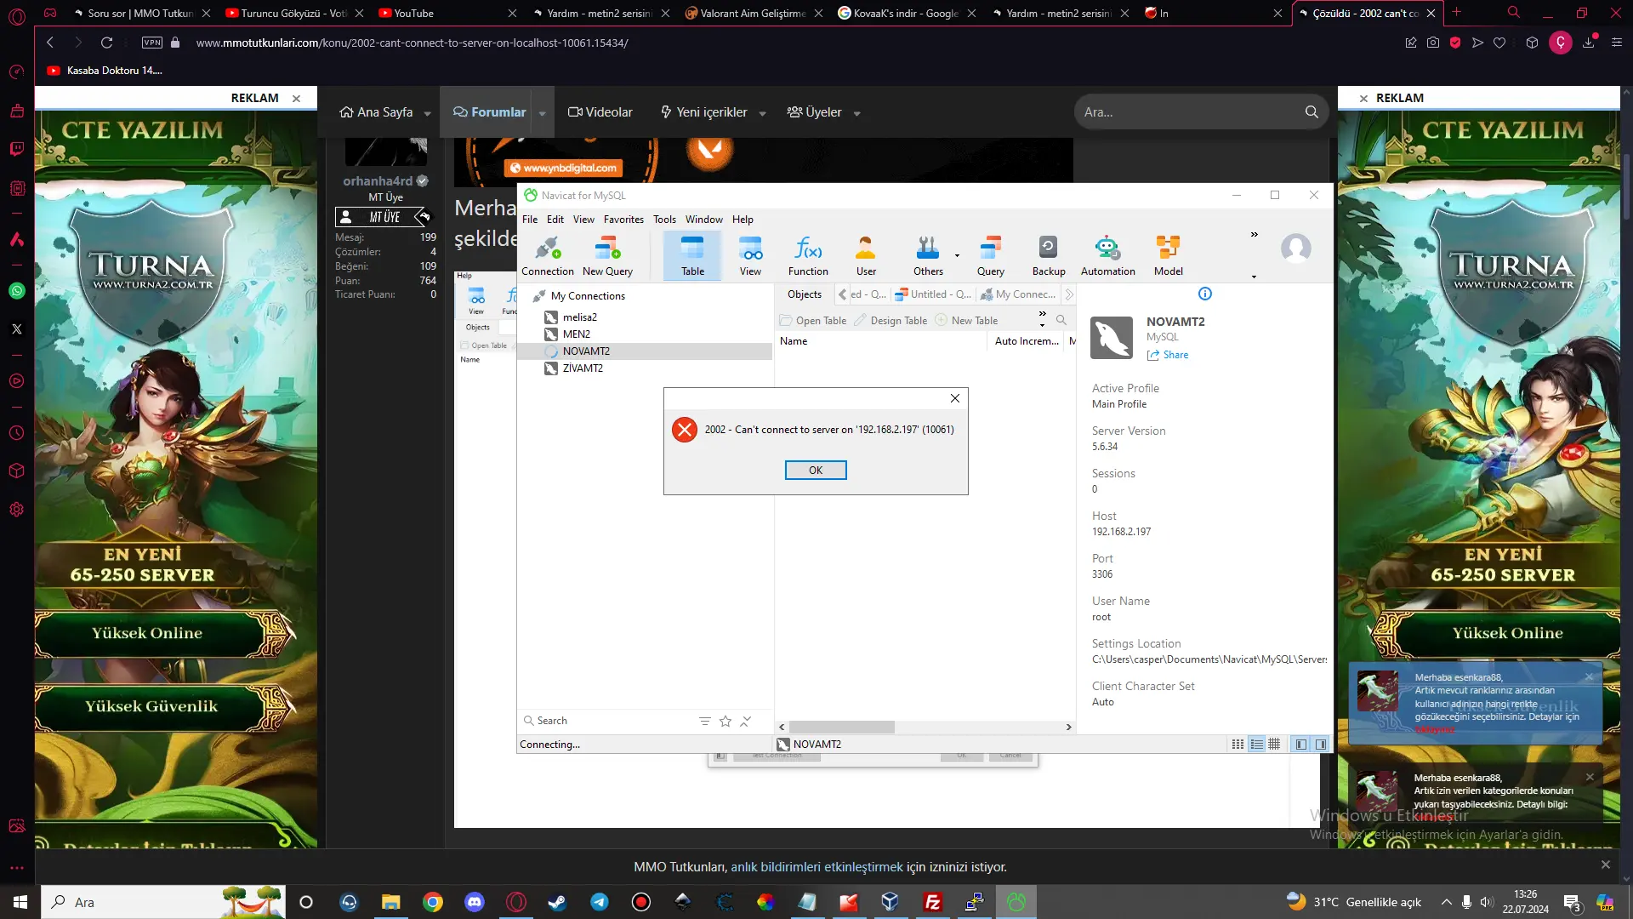Click OK button to dismiss error dialog
This screenshot has height=919, width=1633.
(816, 471)
